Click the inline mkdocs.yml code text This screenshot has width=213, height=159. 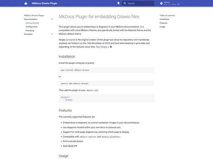point(92,90)
